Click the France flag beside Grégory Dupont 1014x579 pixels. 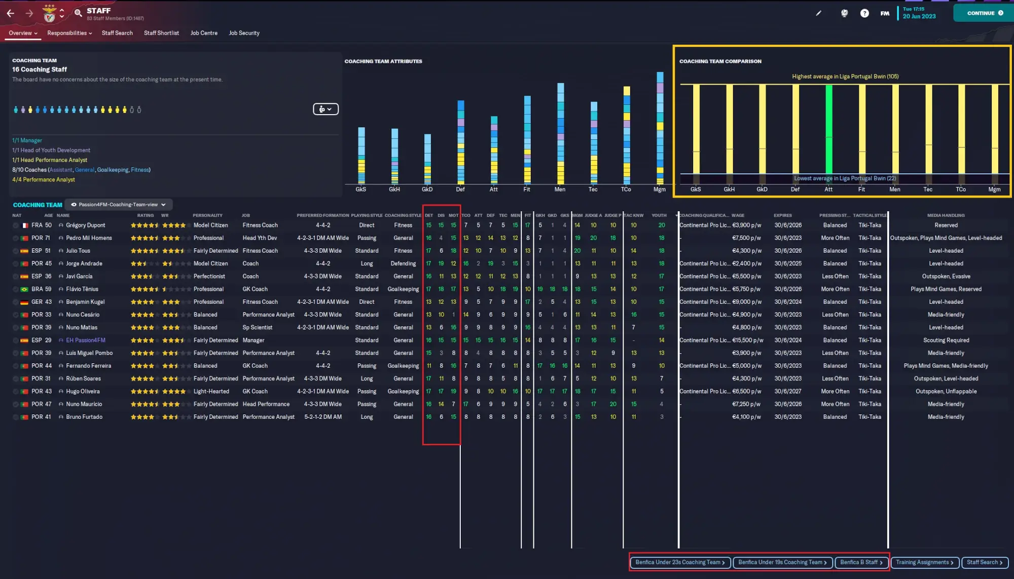[24, 225]
